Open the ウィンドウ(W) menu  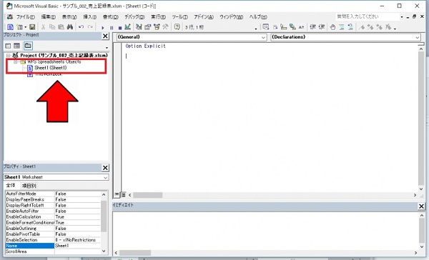[x=231, y=16]
